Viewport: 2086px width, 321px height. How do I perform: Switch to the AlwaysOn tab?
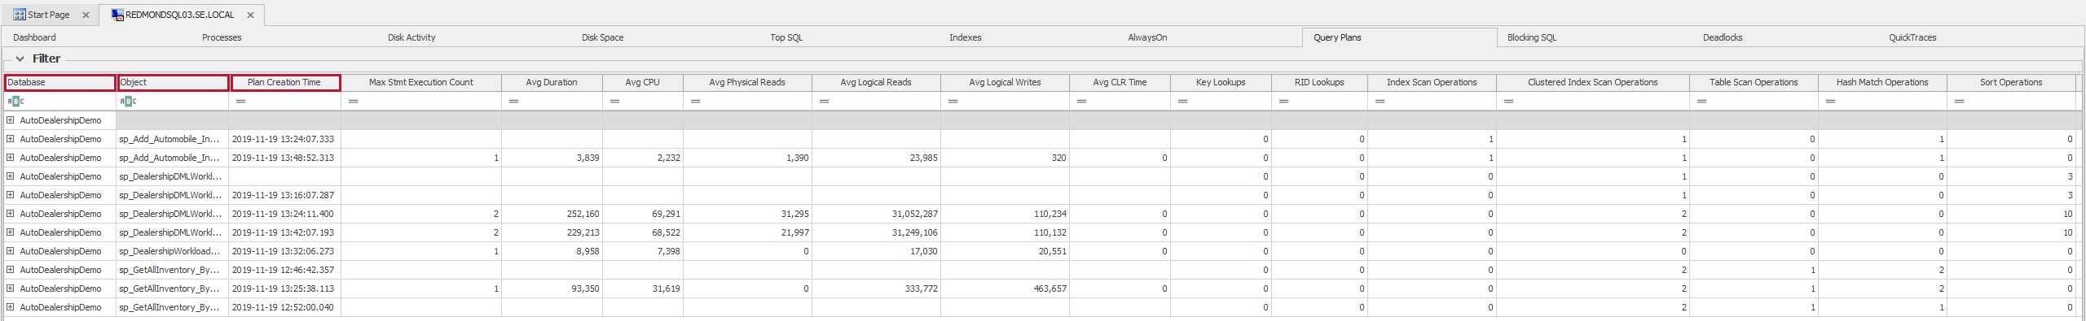(1147, 37)
